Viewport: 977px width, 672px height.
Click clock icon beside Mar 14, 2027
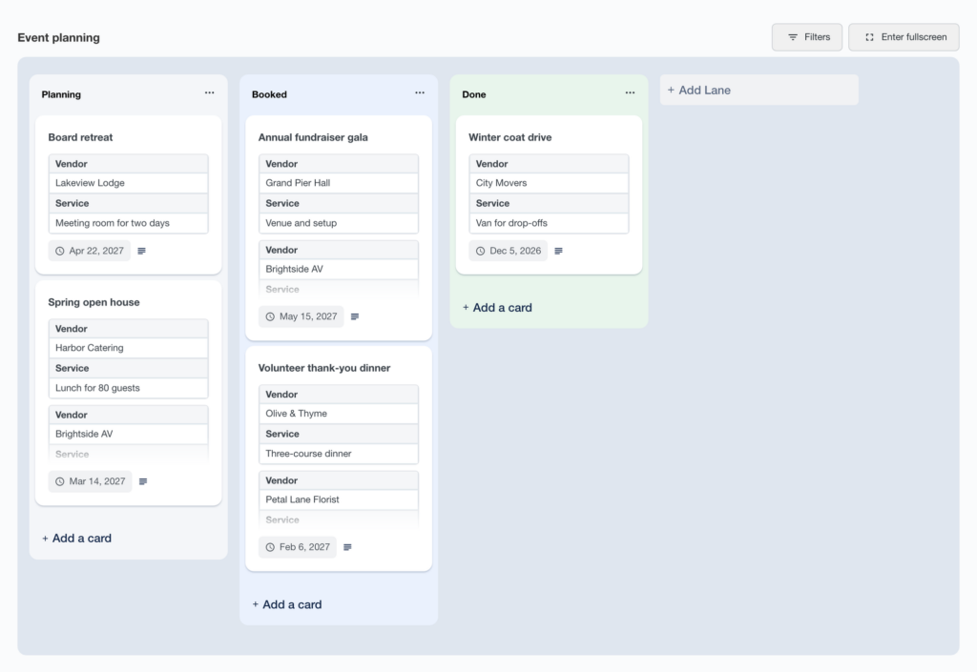pos(60,481)
